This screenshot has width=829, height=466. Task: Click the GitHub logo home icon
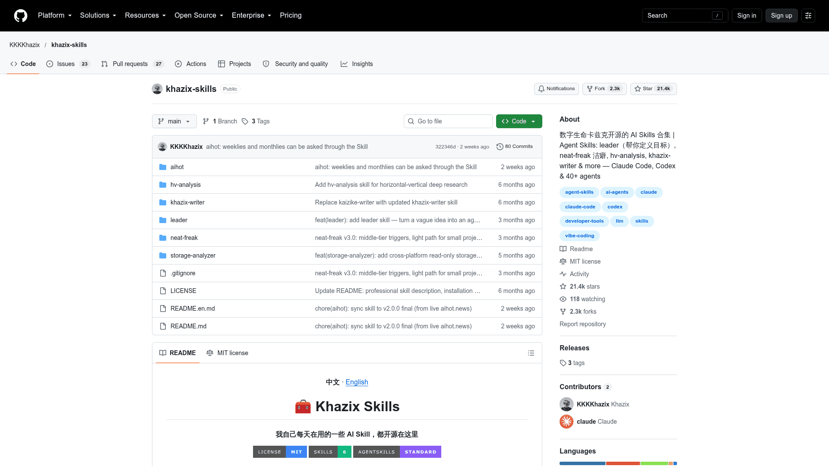(x=21, y=16)
